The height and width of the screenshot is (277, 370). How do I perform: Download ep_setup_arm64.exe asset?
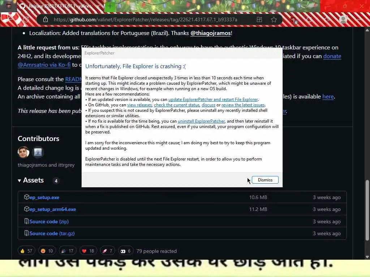[53, 209]
